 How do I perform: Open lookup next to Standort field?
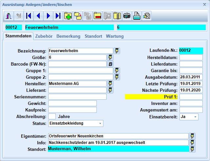point(192,149)
